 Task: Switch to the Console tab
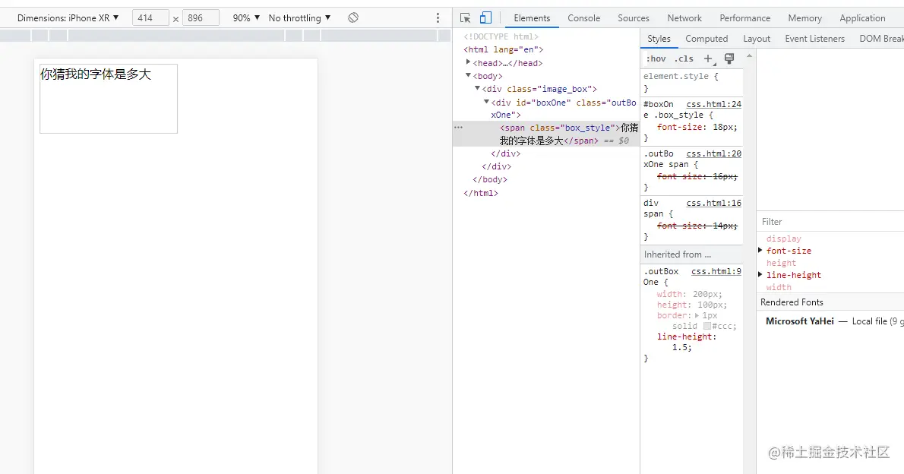(x=583, y=18)
